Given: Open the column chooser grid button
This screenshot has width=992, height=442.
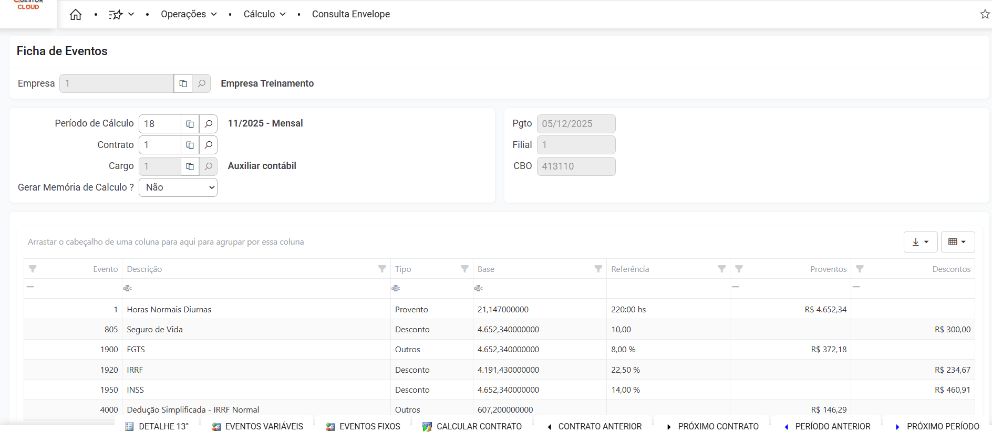Looking at the screenshot, I should point(957,242).
